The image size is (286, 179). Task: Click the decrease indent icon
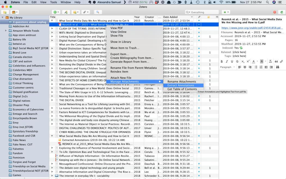[x=266, y=67]
